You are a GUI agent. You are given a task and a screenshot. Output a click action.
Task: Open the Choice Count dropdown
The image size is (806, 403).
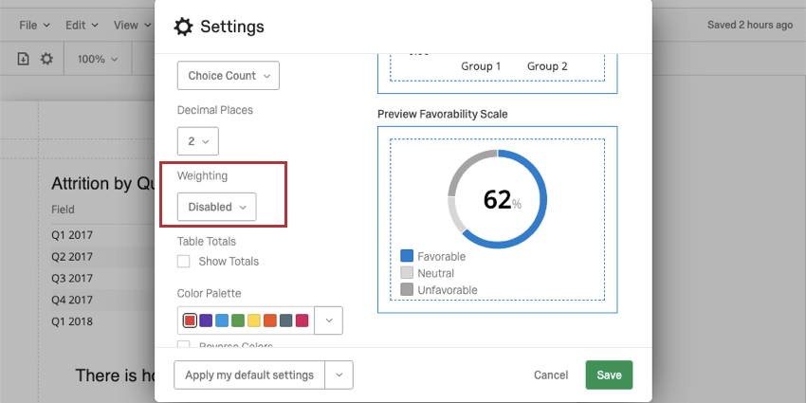[228, 76]
